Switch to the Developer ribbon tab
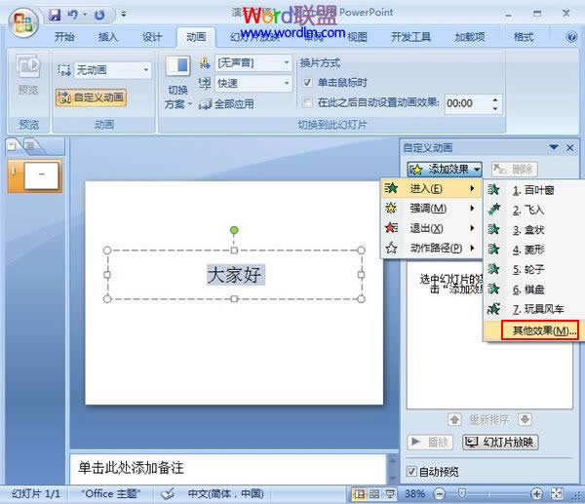The image size is (585, 504). pyautogui.click(x=410, y=37)
